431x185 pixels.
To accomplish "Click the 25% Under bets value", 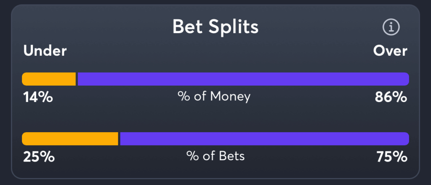I will pos(39,157).
